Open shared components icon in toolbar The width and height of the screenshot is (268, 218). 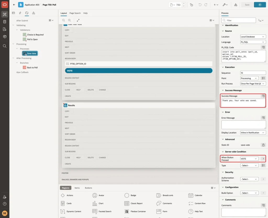tap(236, 5)
